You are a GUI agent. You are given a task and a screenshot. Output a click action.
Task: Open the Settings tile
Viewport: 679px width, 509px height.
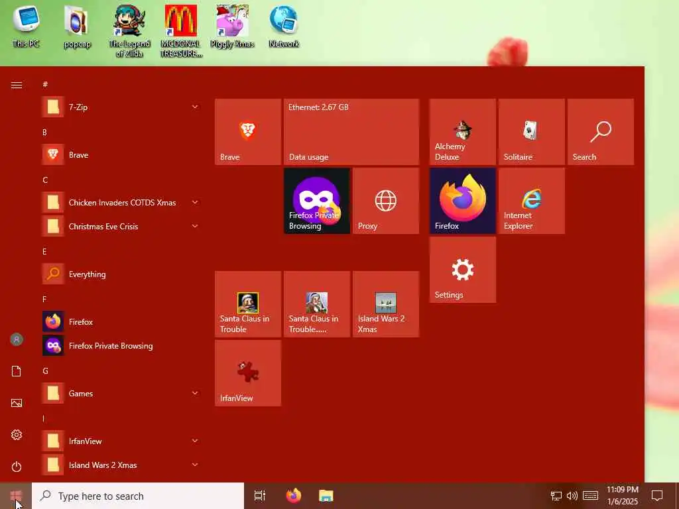(462, 270)
